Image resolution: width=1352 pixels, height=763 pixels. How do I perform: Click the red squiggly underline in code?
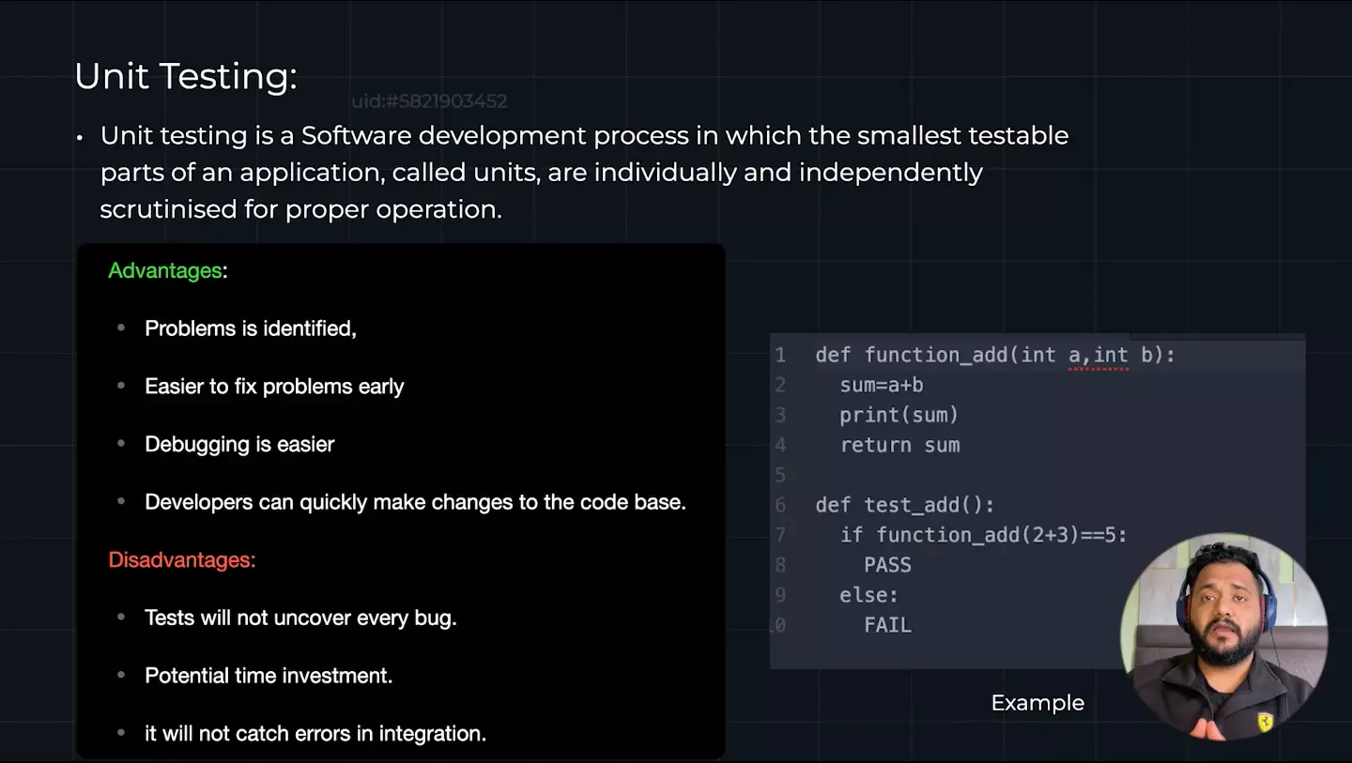point(1098,369)
